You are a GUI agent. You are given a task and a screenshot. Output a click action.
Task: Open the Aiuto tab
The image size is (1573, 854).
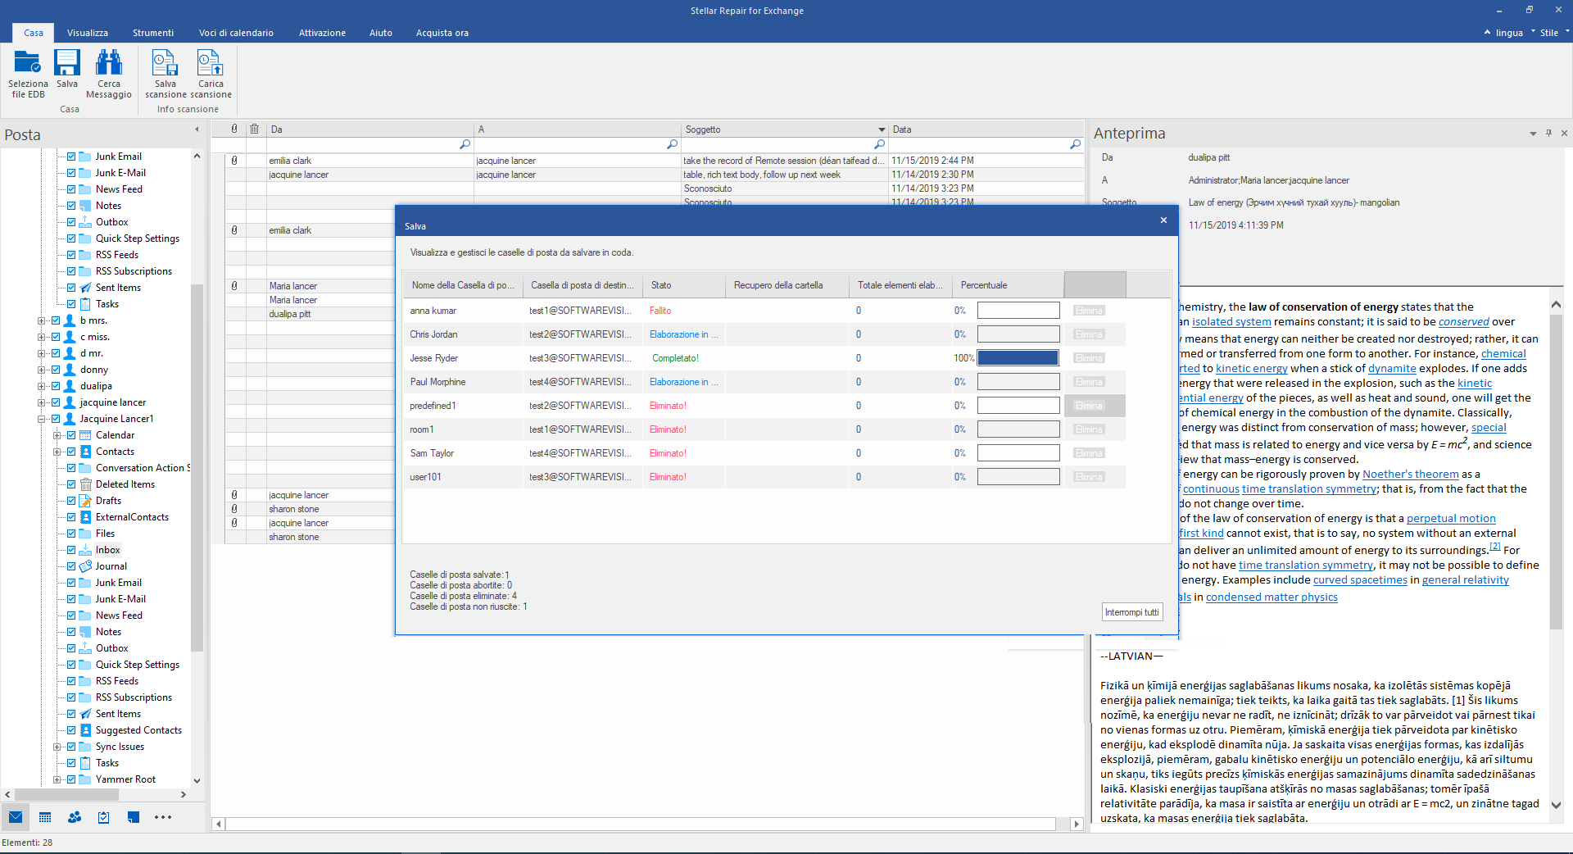click(381, 33)
